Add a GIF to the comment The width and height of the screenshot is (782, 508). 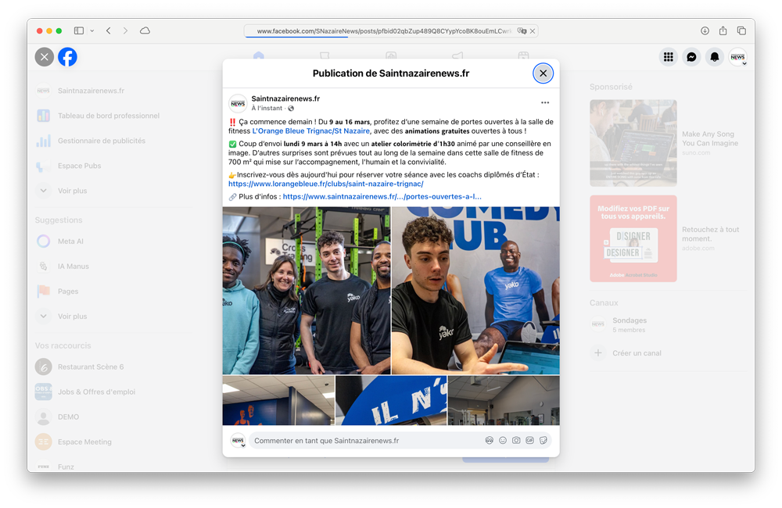pos(529,441)
